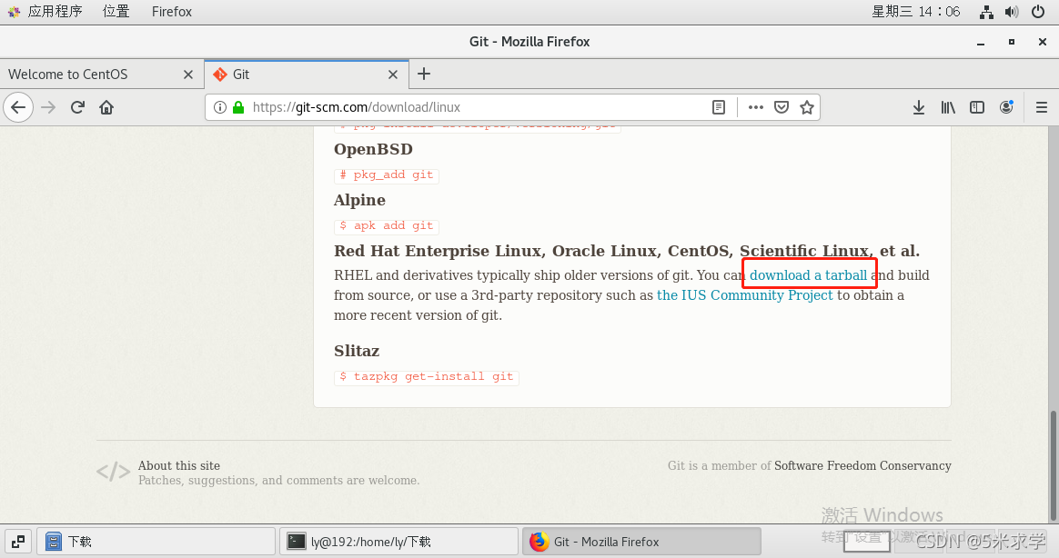This screenshot has height=558, width=1059.
Task: Open the sidebars icon in toolbar
Action: point(976,106)
